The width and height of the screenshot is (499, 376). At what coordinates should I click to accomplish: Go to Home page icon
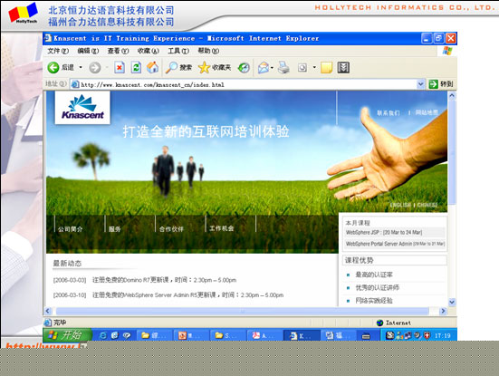coord(153,67)
